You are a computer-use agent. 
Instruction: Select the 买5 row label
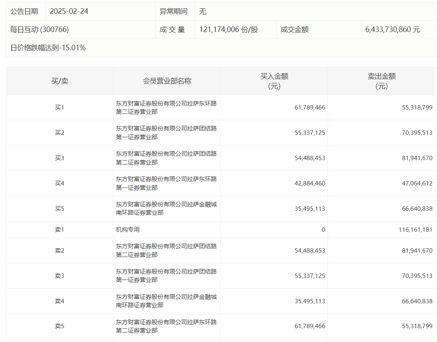60,208
